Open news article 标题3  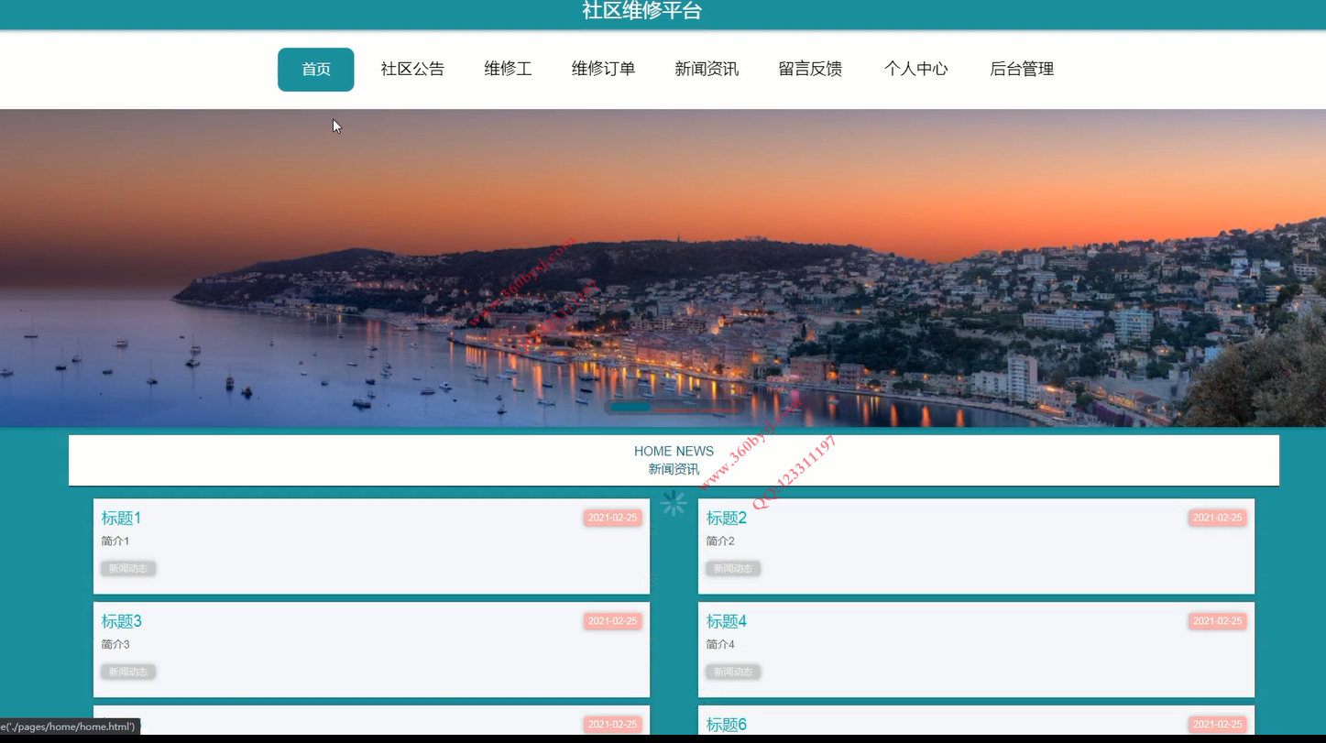(x=121, y=622)
